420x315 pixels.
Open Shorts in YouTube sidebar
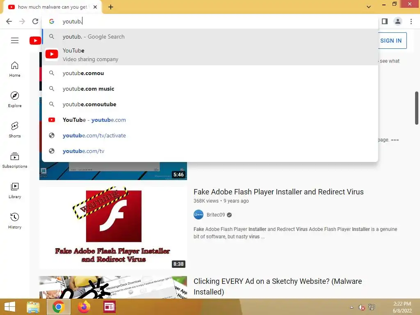pos(15,130)
